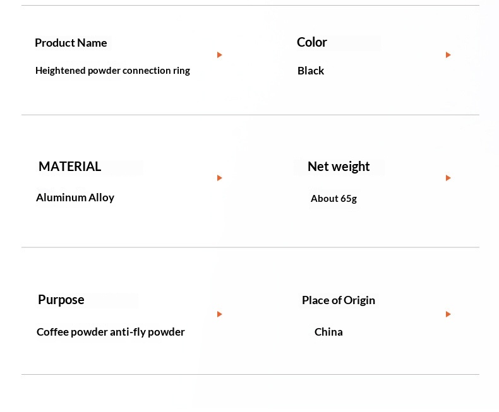
Task: Click the Net weight label
Action: click(339, 167)
